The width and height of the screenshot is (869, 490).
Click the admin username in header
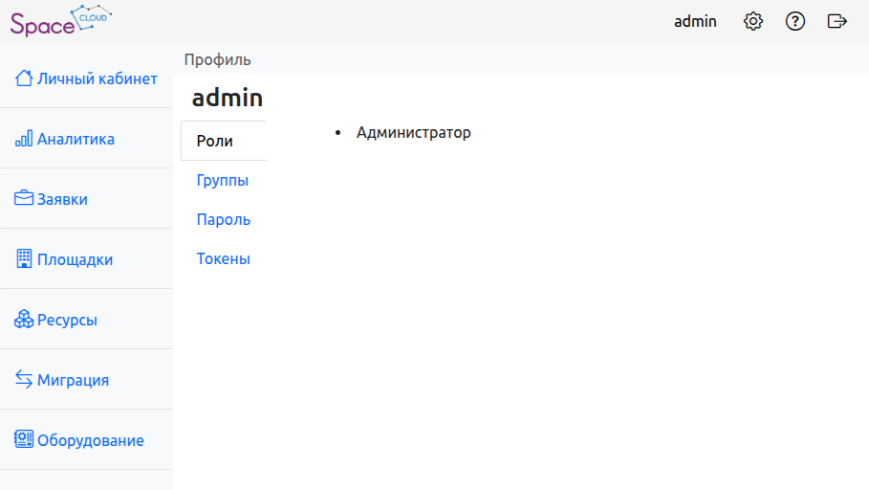click(695, 21)
